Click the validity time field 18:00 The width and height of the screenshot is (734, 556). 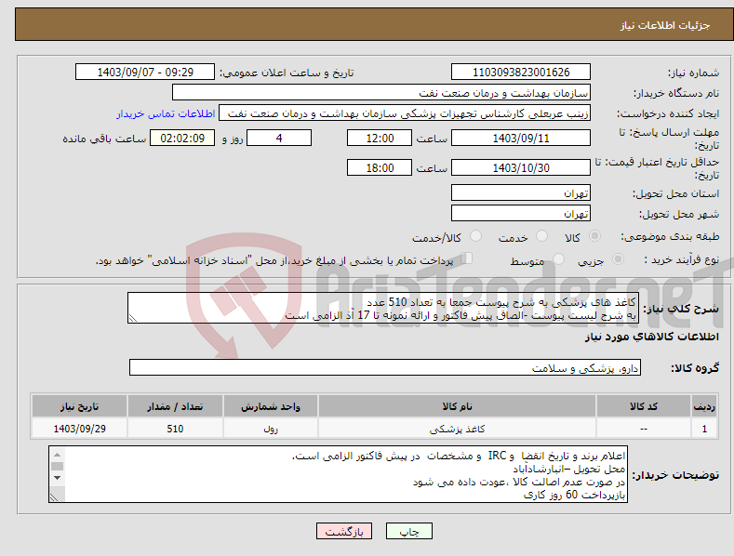click(x=380, y=167)
